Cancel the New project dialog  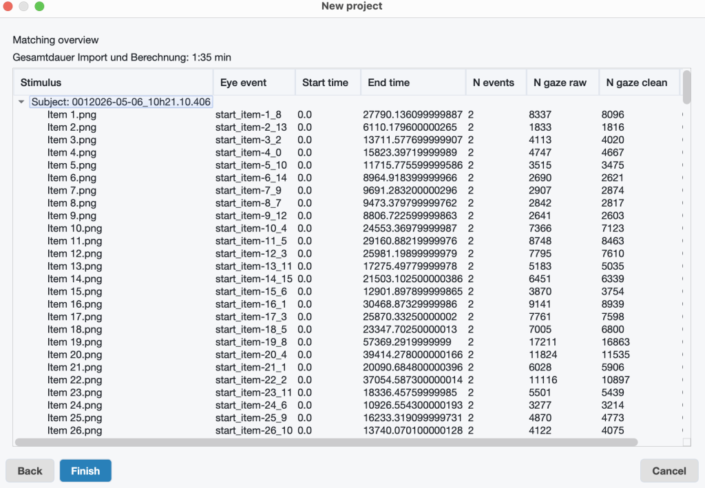tap(669, 471)
